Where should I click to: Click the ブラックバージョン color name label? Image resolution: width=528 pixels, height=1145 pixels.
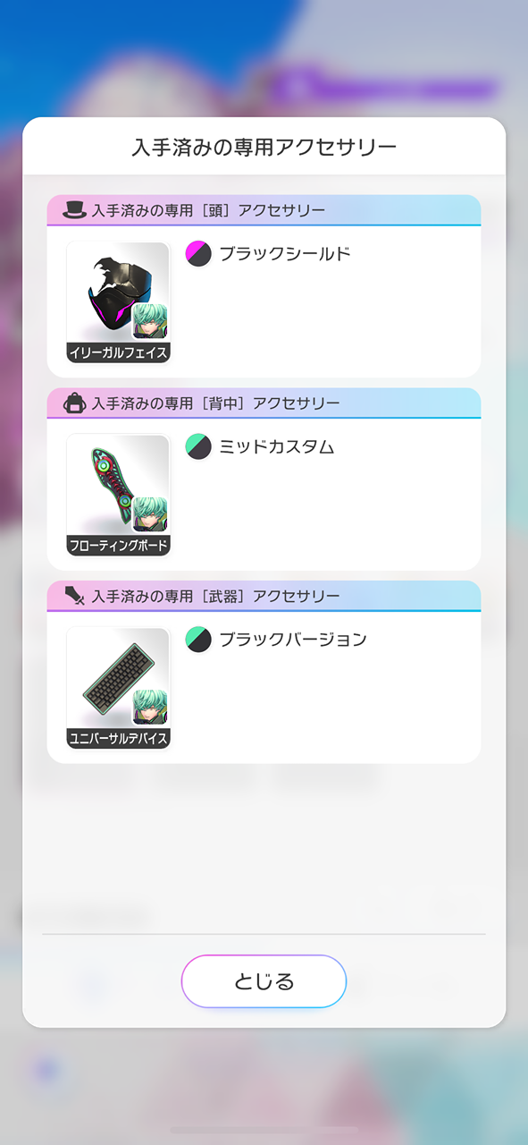pyautogui.click(x=293, y=640)
